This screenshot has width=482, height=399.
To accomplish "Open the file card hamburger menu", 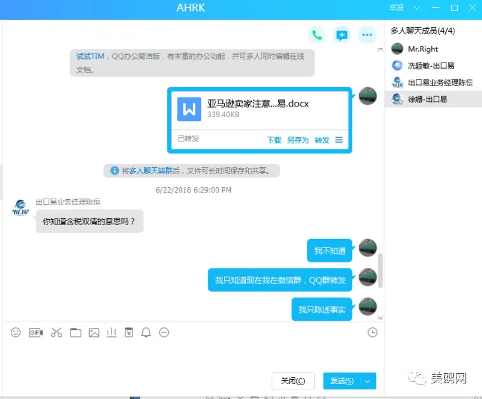I will coord(339,140).
